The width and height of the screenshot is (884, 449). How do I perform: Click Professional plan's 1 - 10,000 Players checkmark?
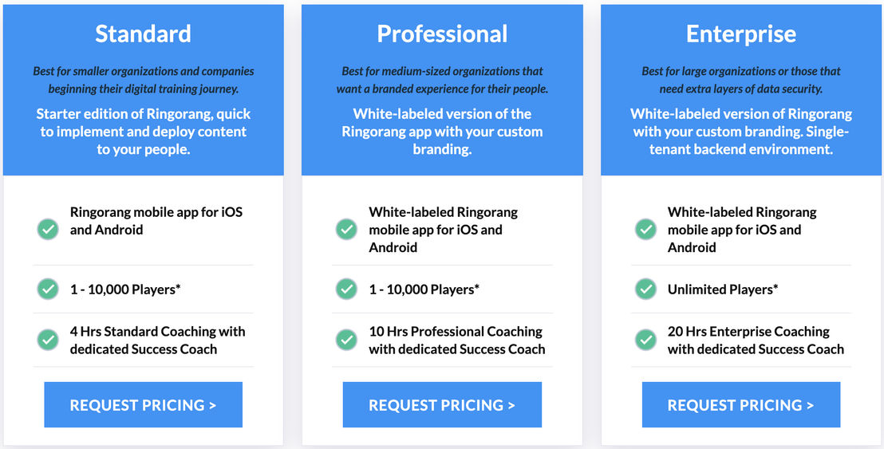click(x=347, y=289)
